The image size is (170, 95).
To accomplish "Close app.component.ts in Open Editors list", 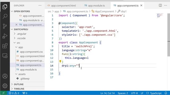I will [x=16, y=25].
